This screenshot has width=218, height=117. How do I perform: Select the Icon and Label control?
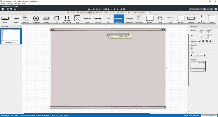tap(67, 19)
